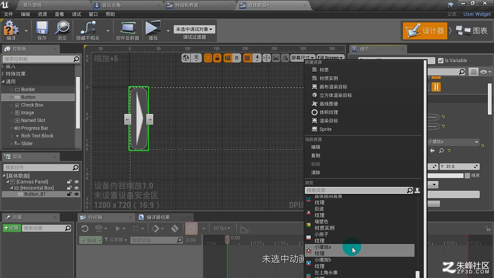The height and width of the screenshot is (278, 494).
Task: Select Check Box in the palette
Action: (x=32, y=105)
